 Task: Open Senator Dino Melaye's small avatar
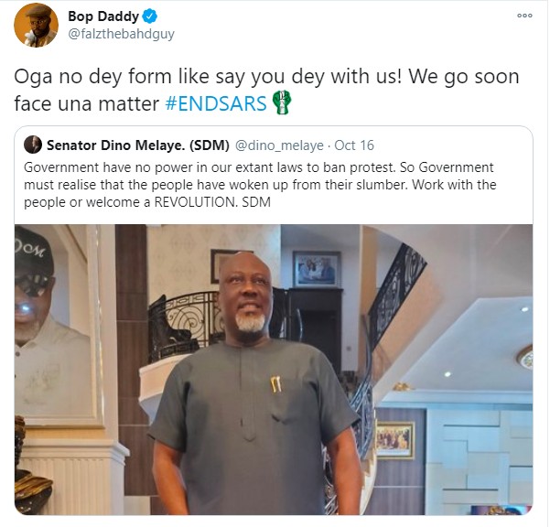[33, 145]
